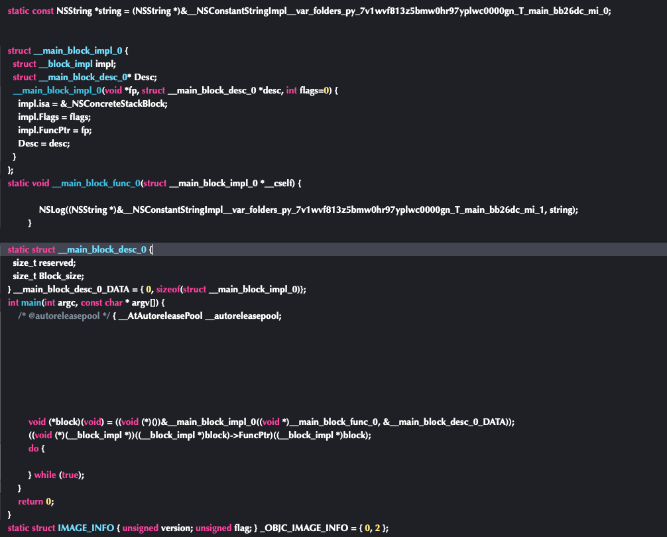
Task: Click the "argc" parameter in main
Action: click(x=66, y=302)
